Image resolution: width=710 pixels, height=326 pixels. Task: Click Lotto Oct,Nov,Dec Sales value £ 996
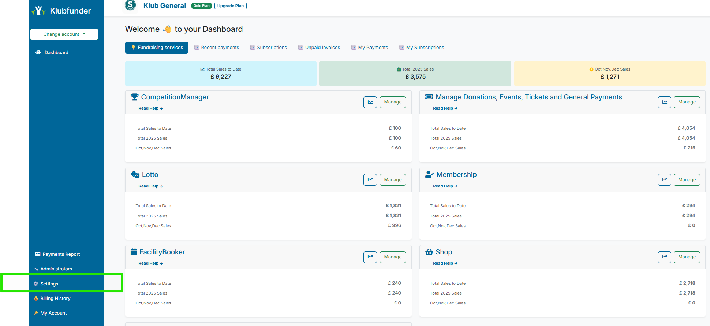point(395,225)
